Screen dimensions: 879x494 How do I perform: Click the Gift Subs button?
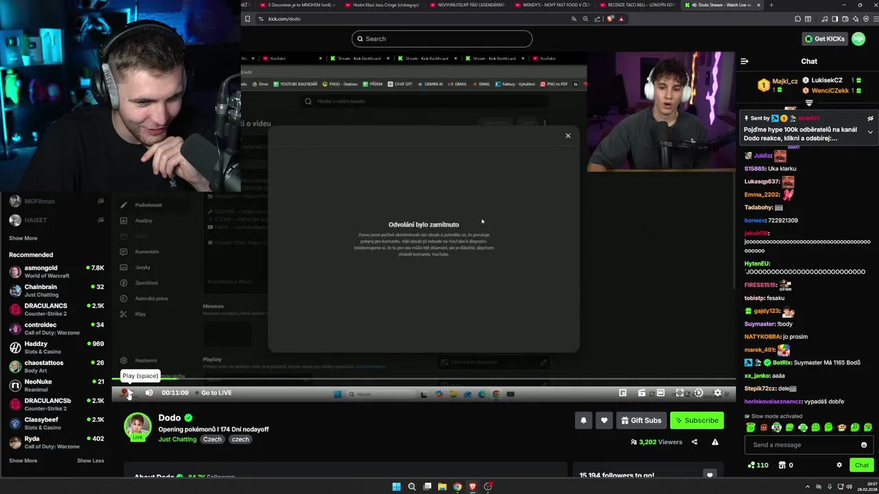[641, 421]
